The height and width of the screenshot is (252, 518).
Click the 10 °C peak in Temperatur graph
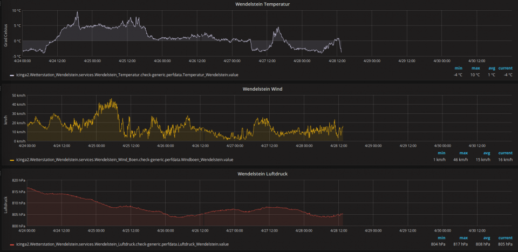(77, 12)
